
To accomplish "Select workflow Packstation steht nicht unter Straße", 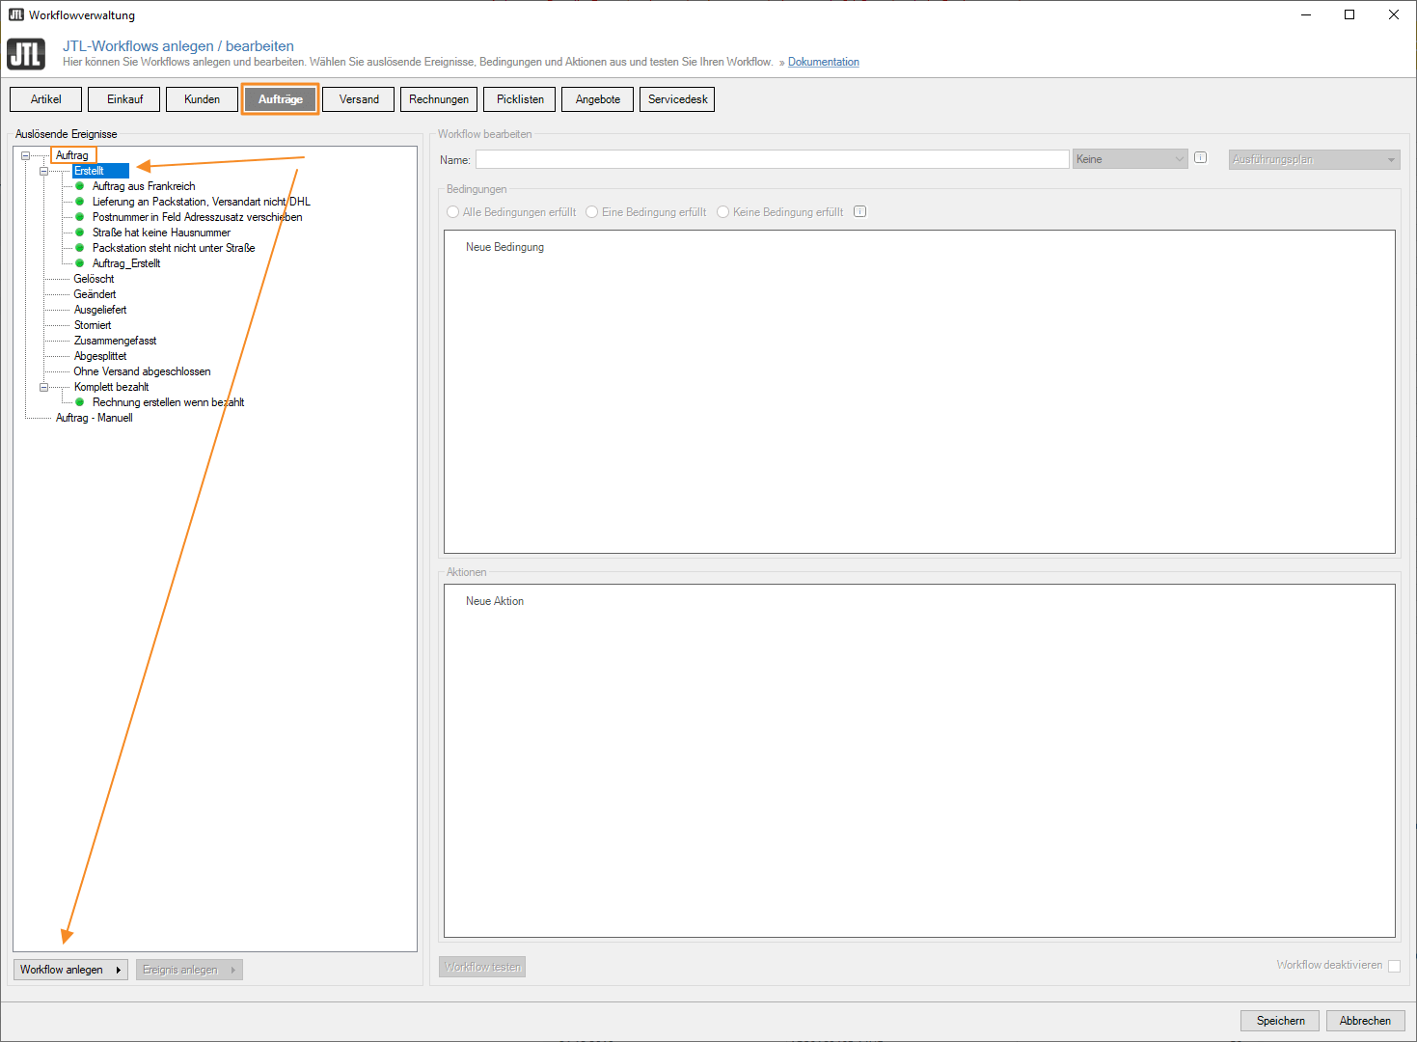I will 174,248.
